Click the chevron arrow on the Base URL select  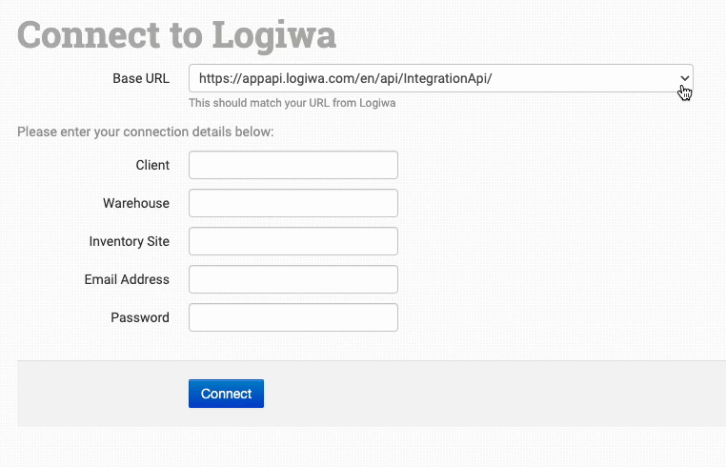[684, 78]
